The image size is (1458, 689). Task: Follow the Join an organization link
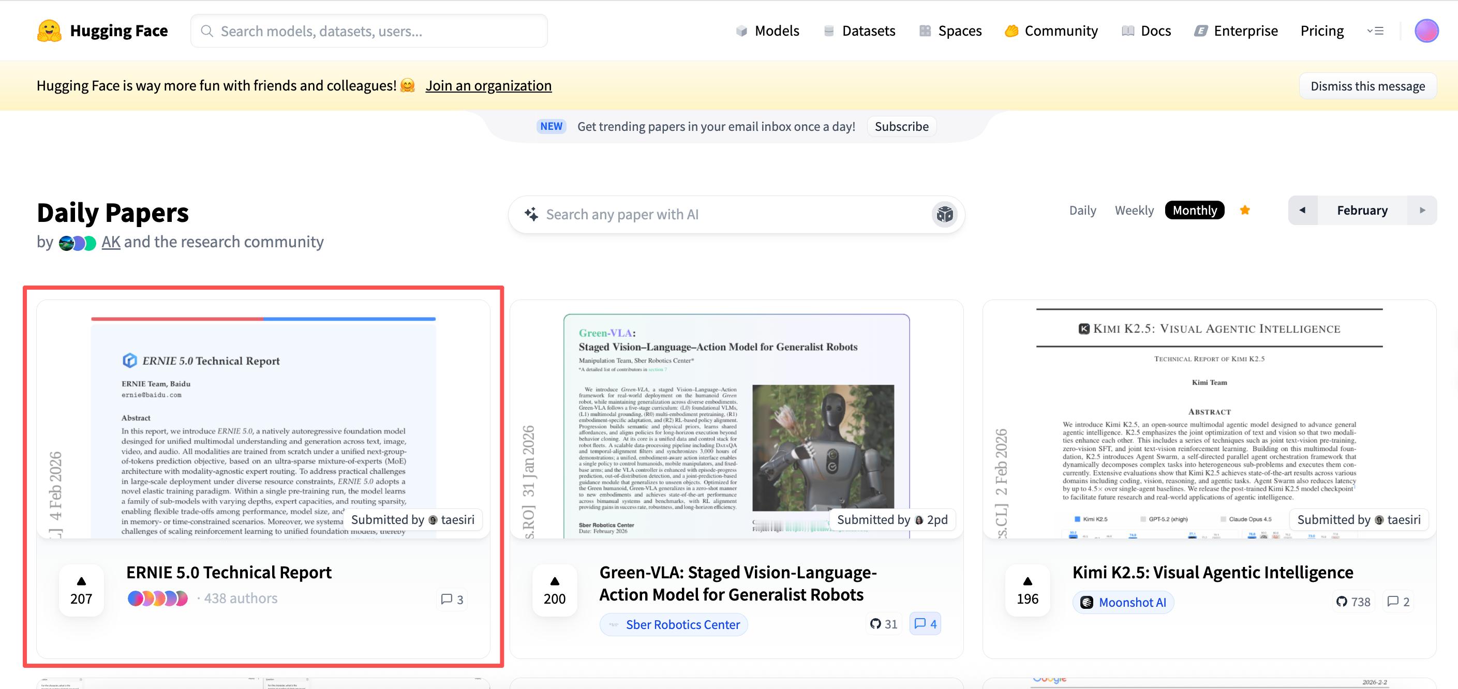pos(488,85)
